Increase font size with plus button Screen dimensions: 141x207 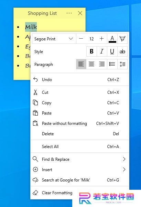click(x=102, y=39)
